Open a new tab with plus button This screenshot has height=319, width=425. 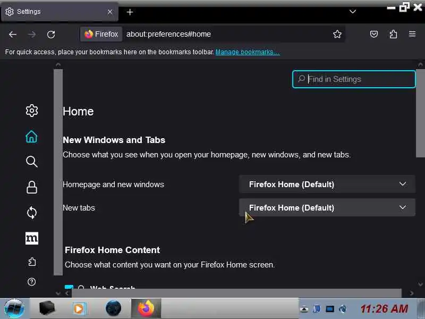tap(130, 12)
